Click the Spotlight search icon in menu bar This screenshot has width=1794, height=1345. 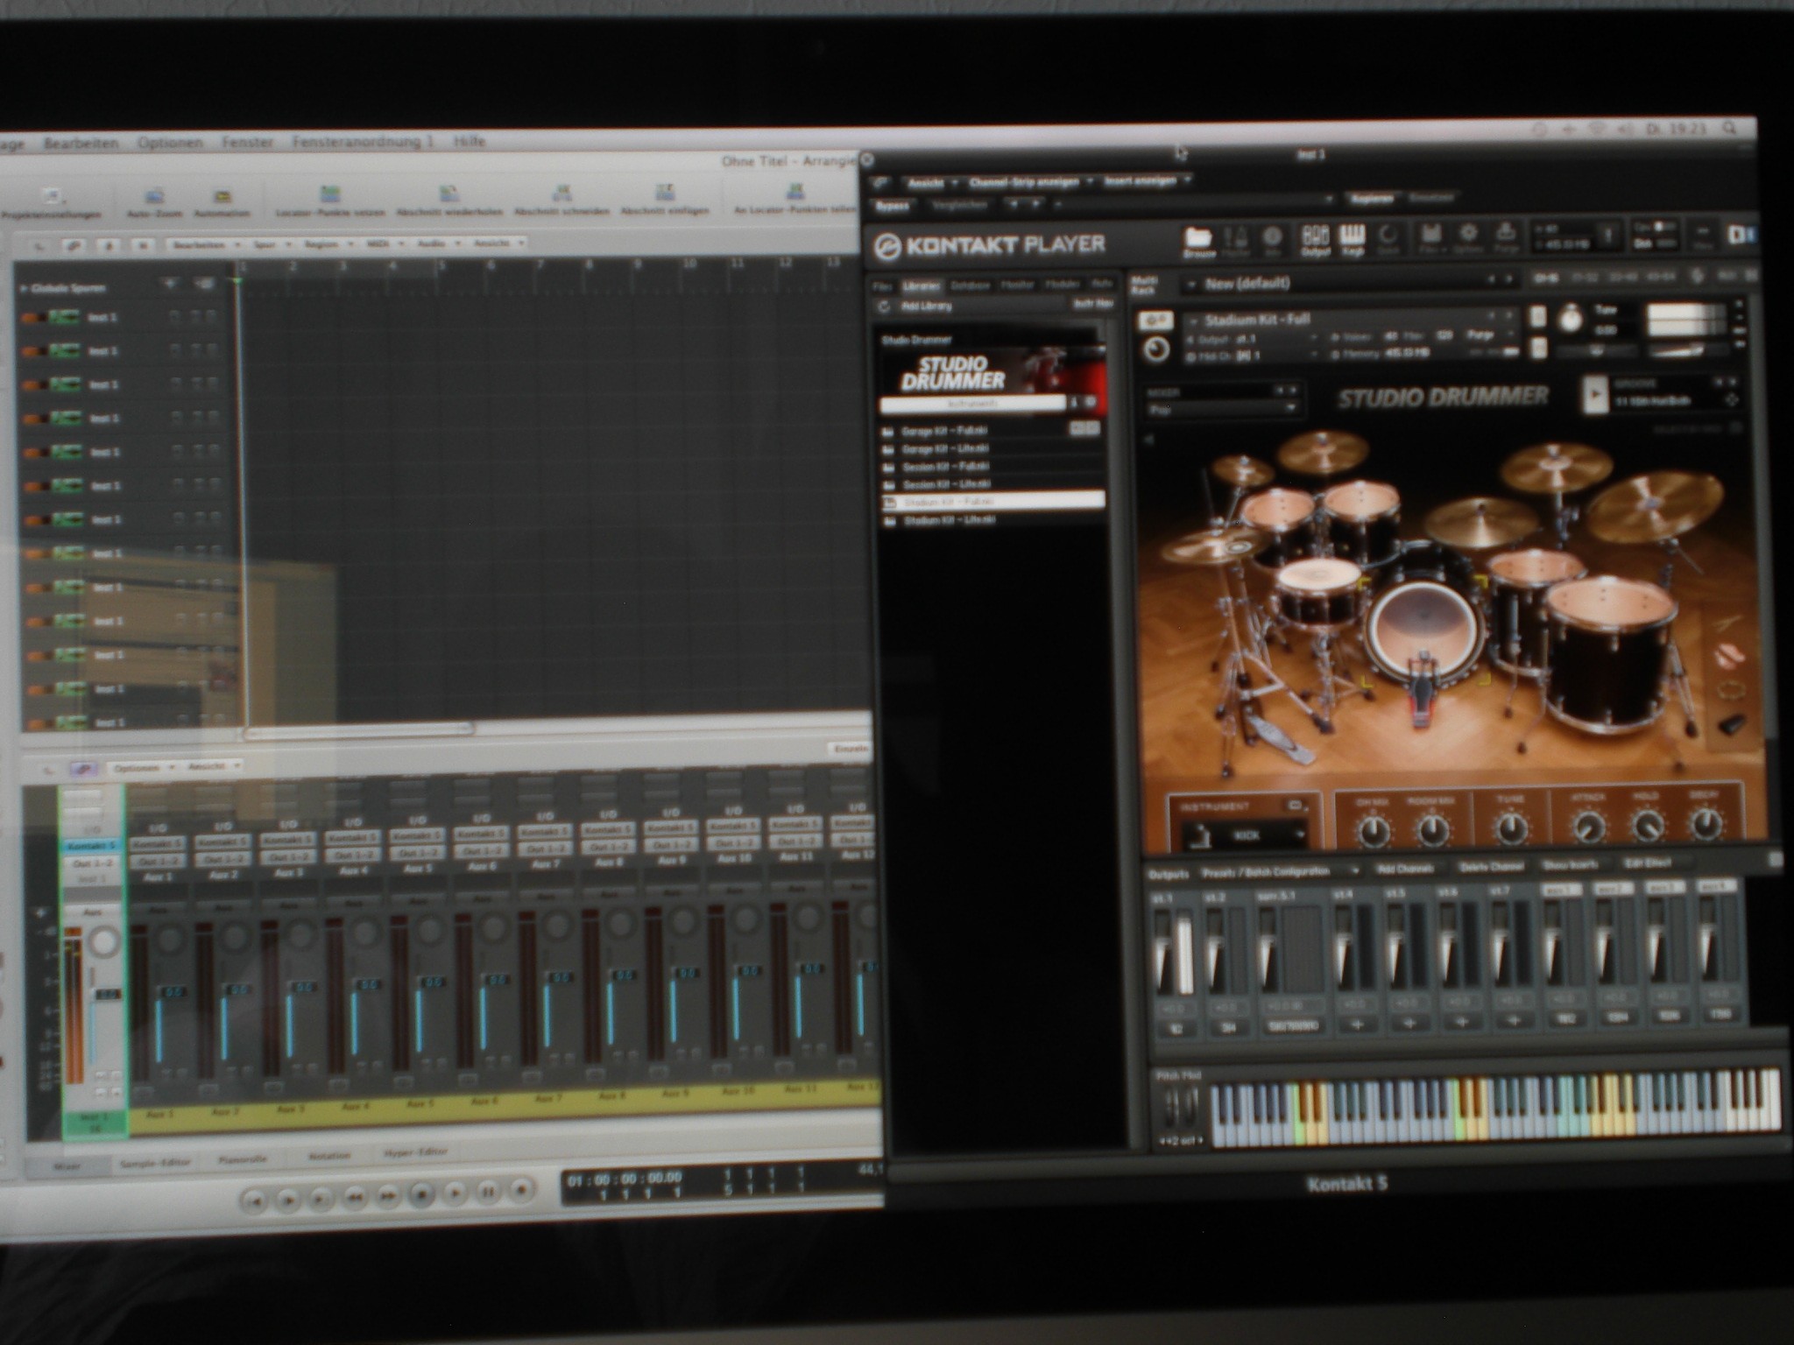(1730, 129)
